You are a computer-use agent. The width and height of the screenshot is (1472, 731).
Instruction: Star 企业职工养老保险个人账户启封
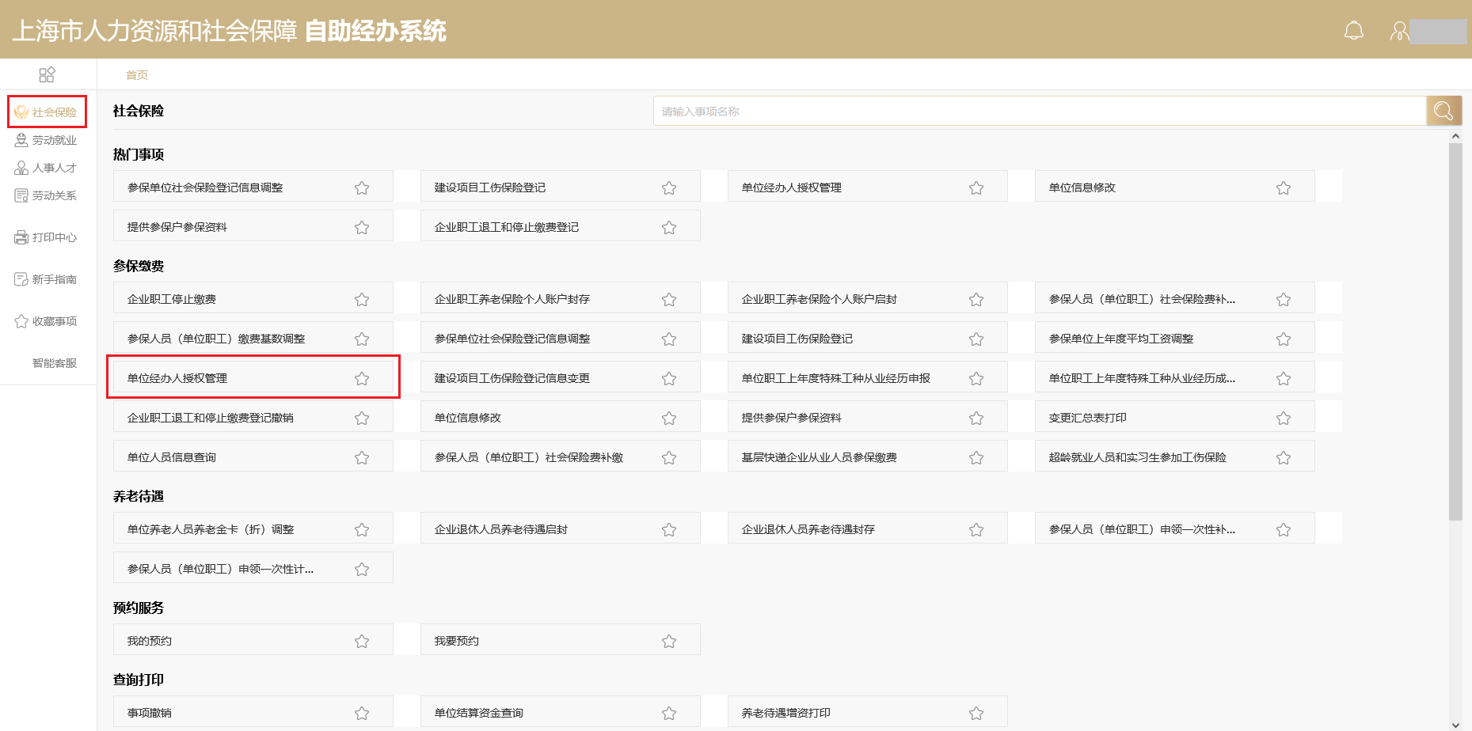coord(976,299)
